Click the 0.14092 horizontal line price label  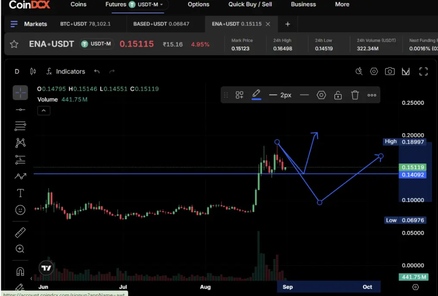[x=413, y=175]
